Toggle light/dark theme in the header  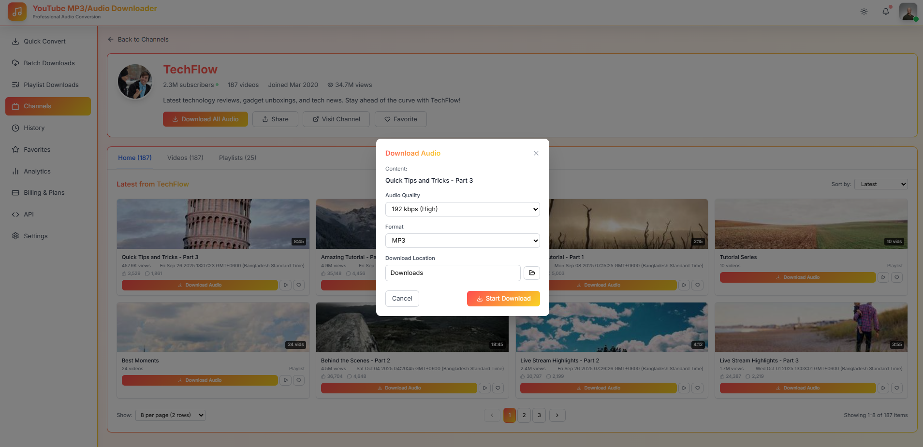pos(864,12)
